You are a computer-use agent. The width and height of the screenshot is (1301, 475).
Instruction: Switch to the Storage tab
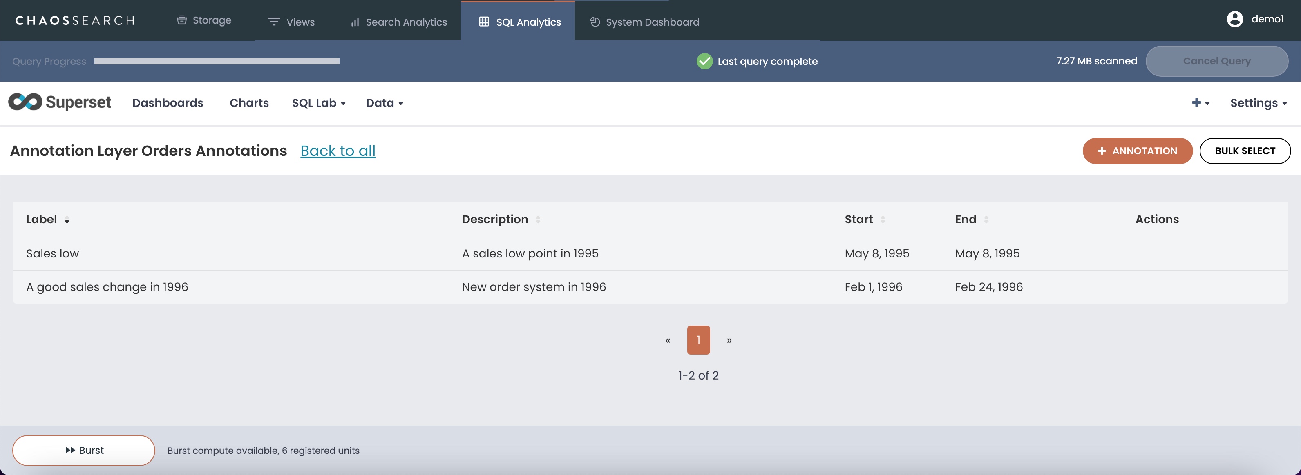204,21
